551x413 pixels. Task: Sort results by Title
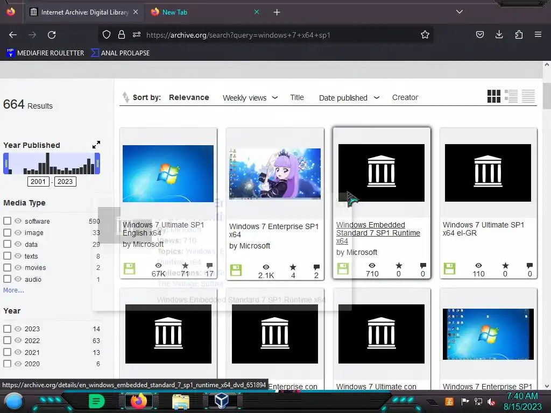(297, 97)
